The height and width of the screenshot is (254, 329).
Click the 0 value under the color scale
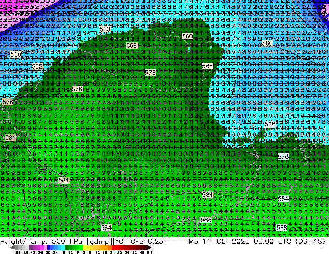click(84, 252)
